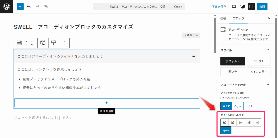Click the device display restriction toolbar icon
Viewport: 278px width, 138px height.
click(x=43, y=43)
